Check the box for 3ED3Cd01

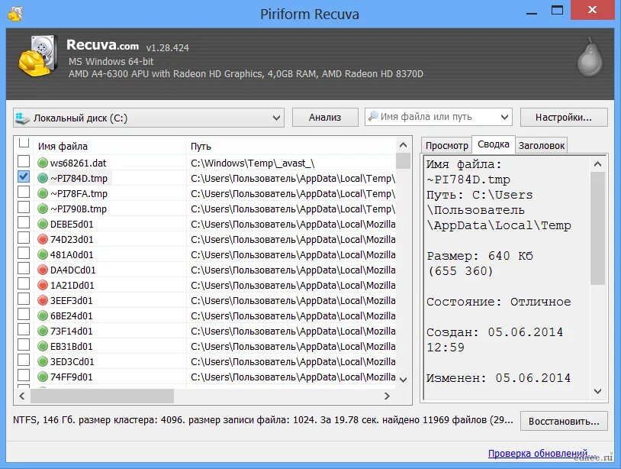click(24, 360)
